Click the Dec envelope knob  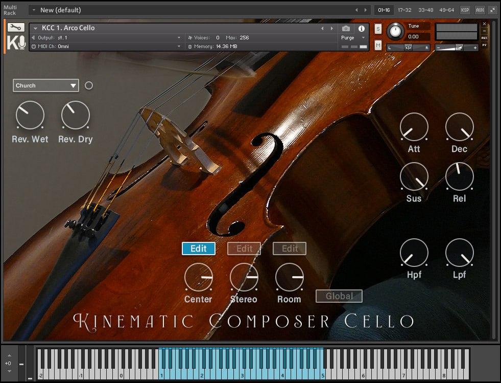(x=460, y=127)
